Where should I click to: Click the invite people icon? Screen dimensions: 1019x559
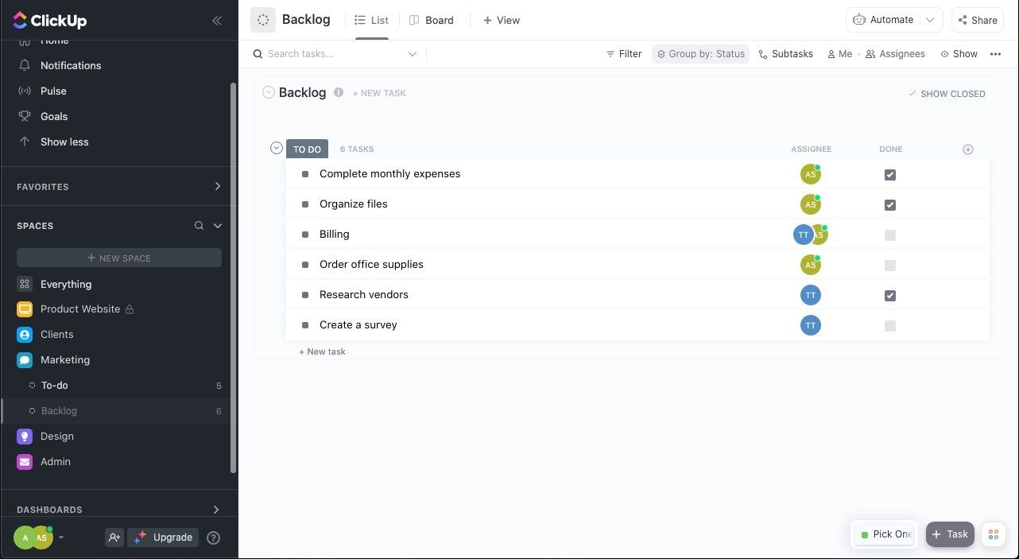(x=114, y=538)
